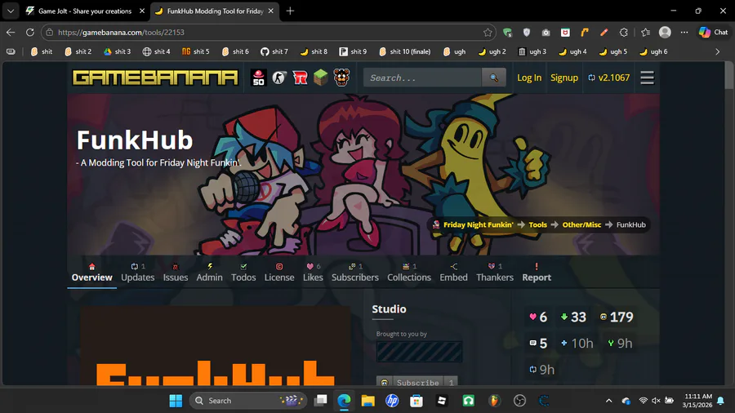735x413 pixels.
Task: Open the Subscribers tab
Action: click(355, 273)
